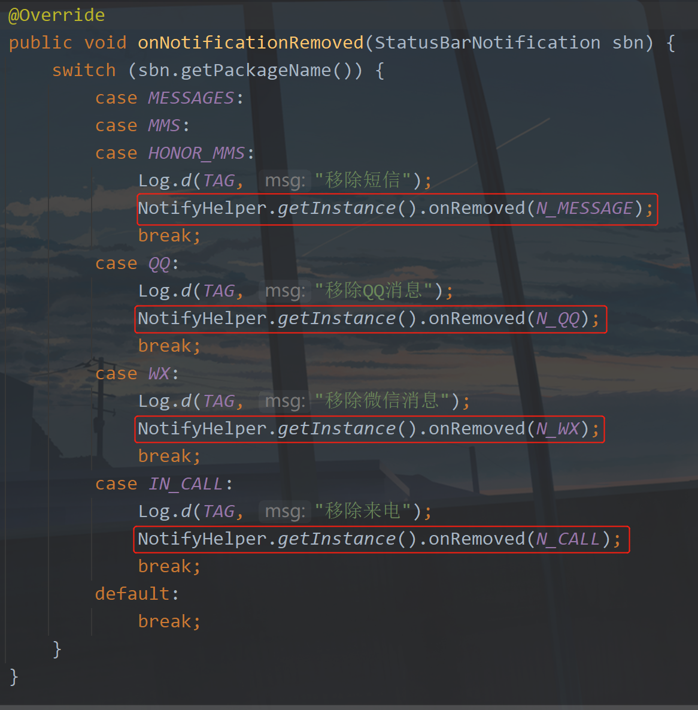The width and height of the screenshot is (698, 710).
Task: Click the "移除QQ消息" log string
Action: pos(374,291)
